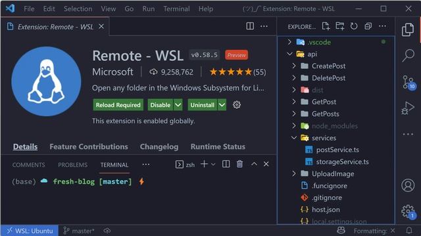Split the terminal pane
The height and width of the screenshot is (236, 421).
pos(226,164)
